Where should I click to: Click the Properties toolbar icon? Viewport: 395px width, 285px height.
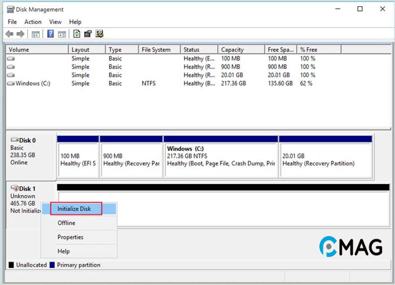[x=88, y=34]
